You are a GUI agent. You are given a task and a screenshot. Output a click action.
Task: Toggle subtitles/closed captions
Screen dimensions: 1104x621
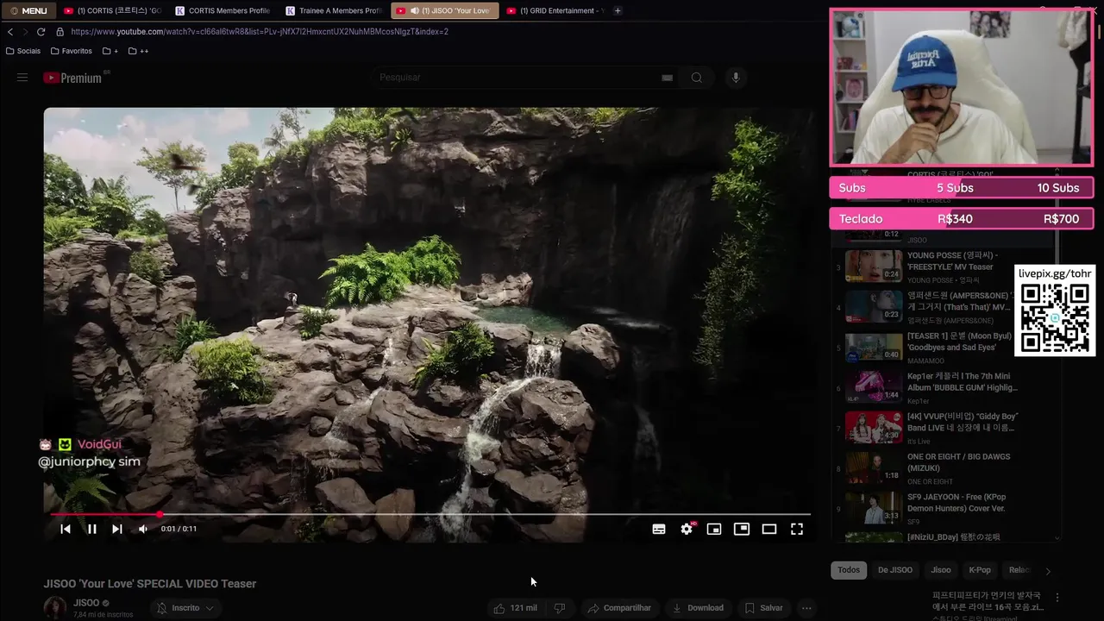tap(659, 529)
